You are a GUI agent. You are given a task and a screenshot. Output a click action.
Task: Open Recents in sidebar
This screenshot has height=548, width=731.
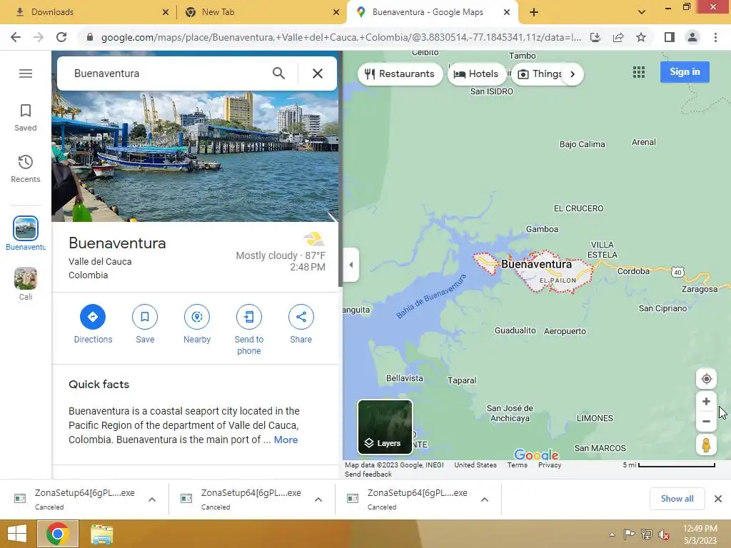[26, 168]
